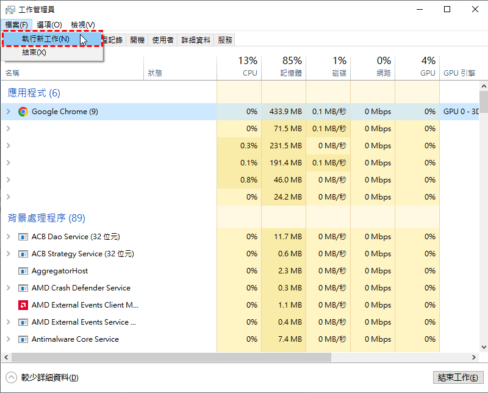Click the Google Chrome icon in process list

(23, 112)
